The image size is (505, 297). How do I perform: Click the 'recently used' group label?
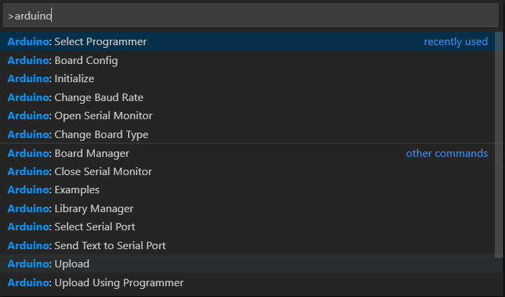[x=455, y=42]
